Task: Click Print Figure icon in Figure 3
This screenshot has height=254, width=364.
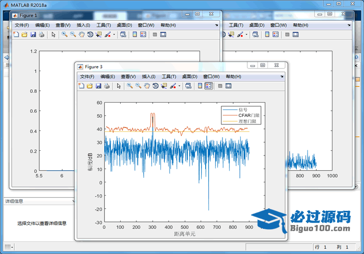Action: [x=107, y=86]
